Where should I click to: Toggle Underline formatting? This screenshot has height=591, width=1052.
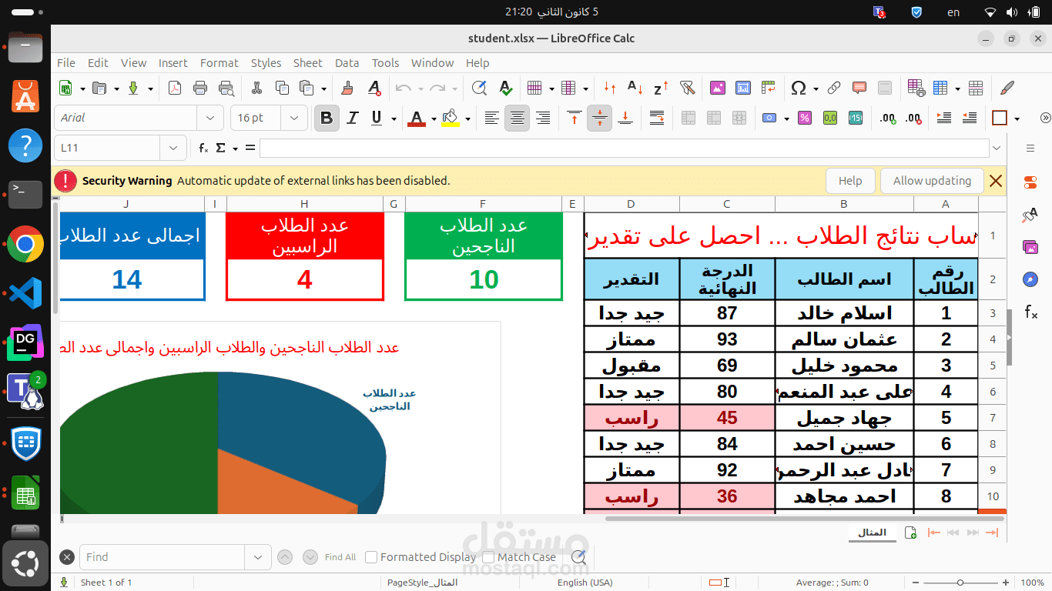click(377, 118)
